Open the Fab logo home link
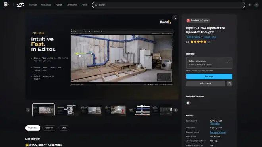The height and width of the screenshot is (147, 262). click(21, 5)
